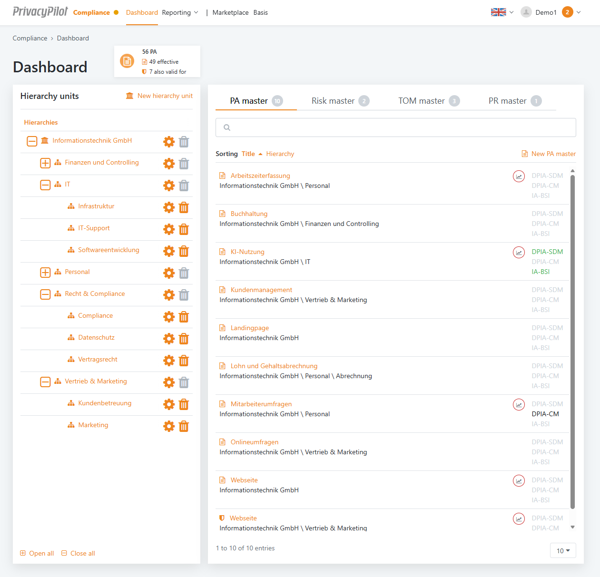Delete the Kundenbetreuung hierarchy unit

(184, 404)
